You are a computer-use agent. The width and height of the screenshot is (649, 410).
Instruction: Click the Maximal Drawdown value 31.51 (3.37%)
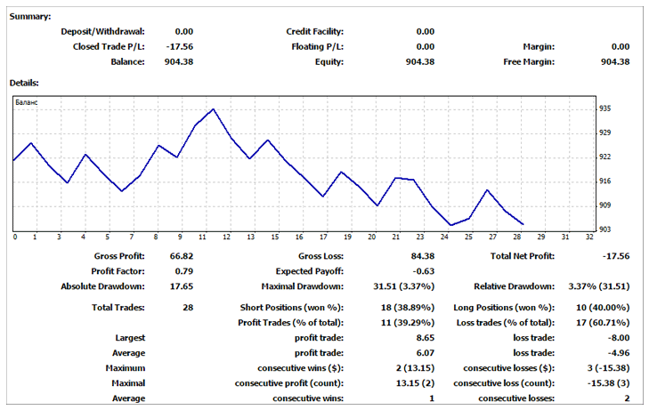coord(397,286)
